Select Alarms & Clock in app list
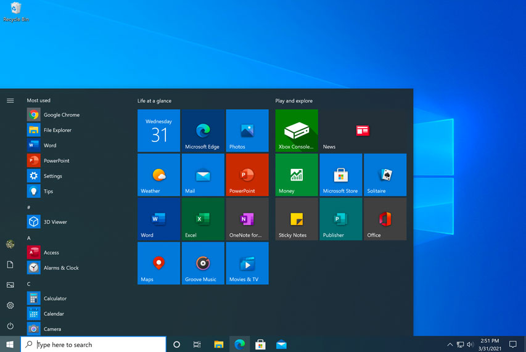 tap(60, 268)
